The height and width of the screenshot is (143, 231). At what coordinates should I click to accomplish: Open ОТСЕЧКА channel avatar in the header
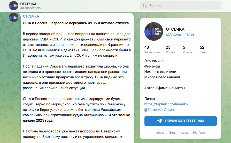coord(13,6)
